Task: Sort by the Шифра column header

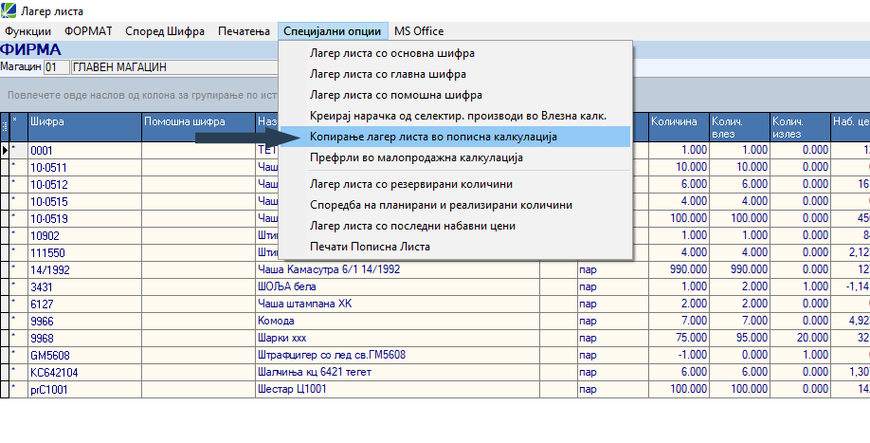Action: pyautogui.click(x=85, y=127)
